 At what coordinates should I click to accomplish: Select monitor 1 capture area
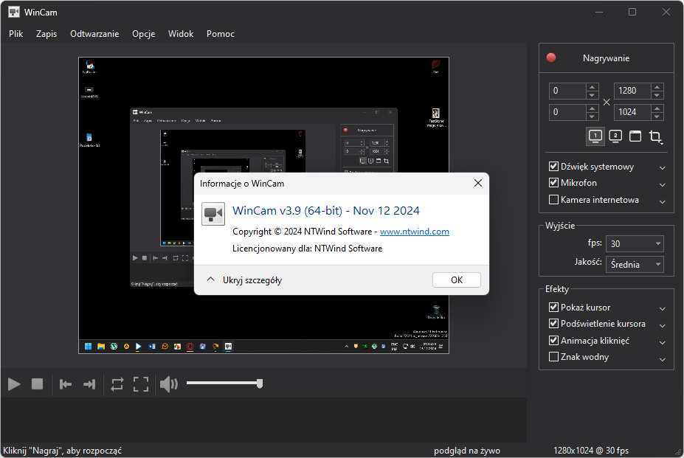click(595, 136)
